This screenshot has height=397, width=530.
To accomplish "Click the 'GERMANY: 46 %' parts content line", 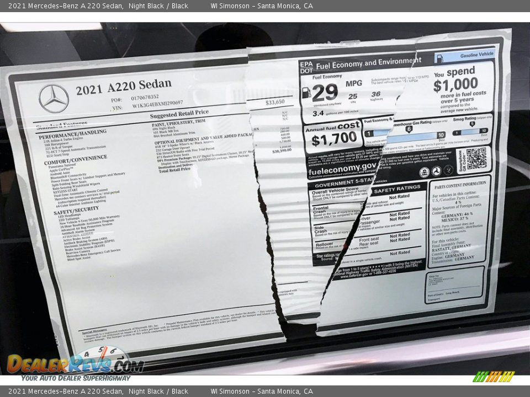I will point(457,215).
